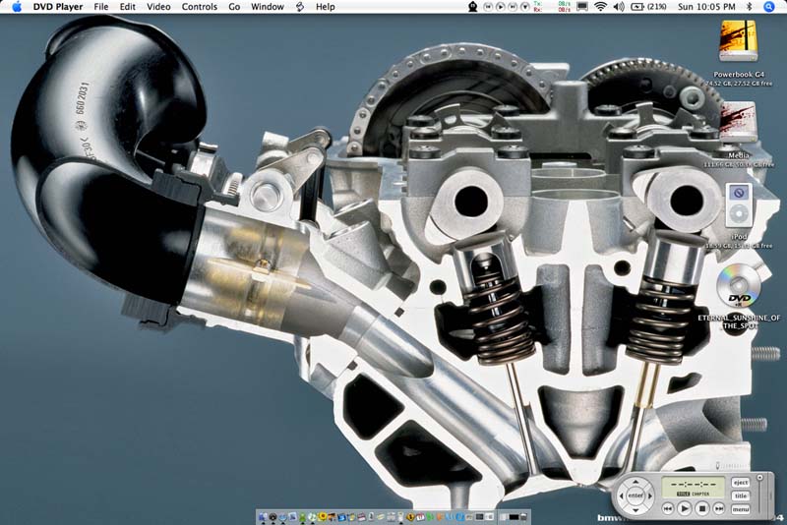The width and height of the screenshot is (787, 525).
Task: Open the Go menu
Action: click(x=234, y=7)
